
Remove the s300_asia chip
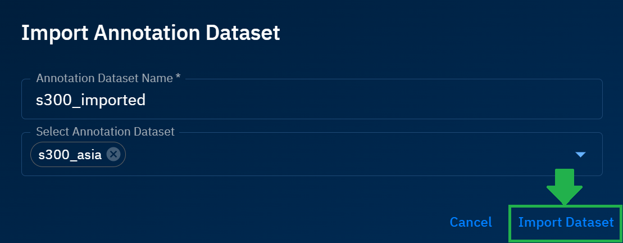(113, 154)
